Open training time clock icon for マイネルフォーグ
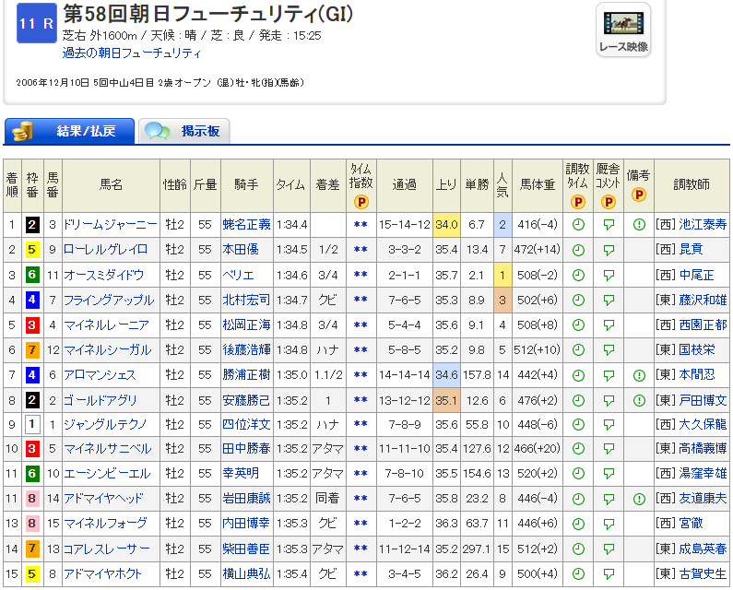Viewport: 733px width, 590px height. (x=578, y=524)
